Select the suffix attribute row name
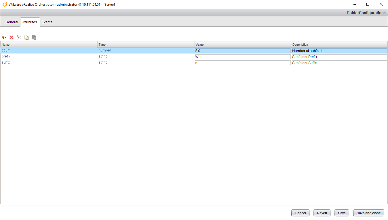Image resolution: width=388 pixels, height=220 pixels. [6, 62]
